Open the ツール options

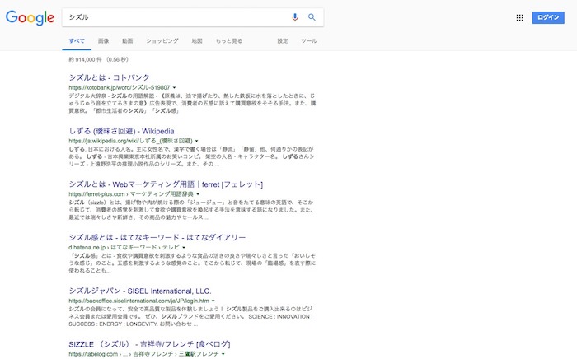[x=309, y=40]
